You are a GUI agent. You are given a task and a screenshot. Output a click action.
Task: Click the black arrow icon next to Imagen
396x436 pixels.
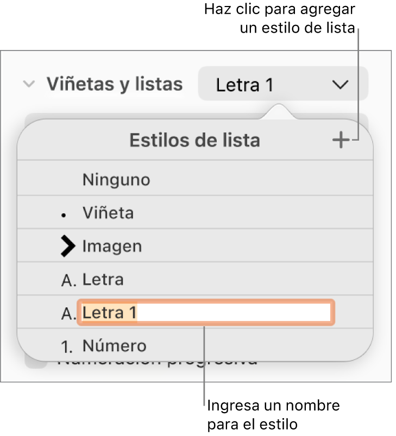(x=67, y=246)
